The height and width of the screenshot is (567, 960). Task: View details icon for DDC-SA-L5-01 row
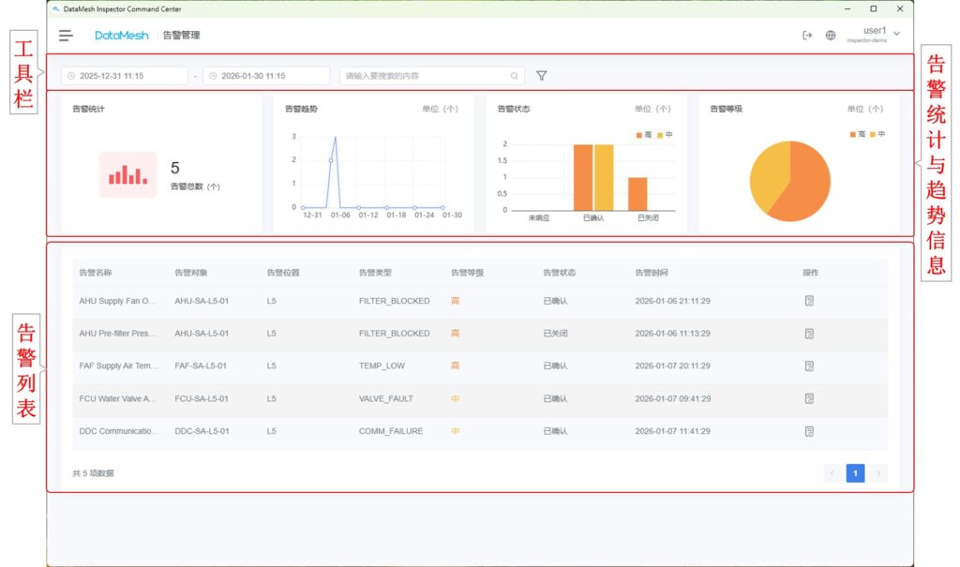pyautogui.click(x=809, y=431)
